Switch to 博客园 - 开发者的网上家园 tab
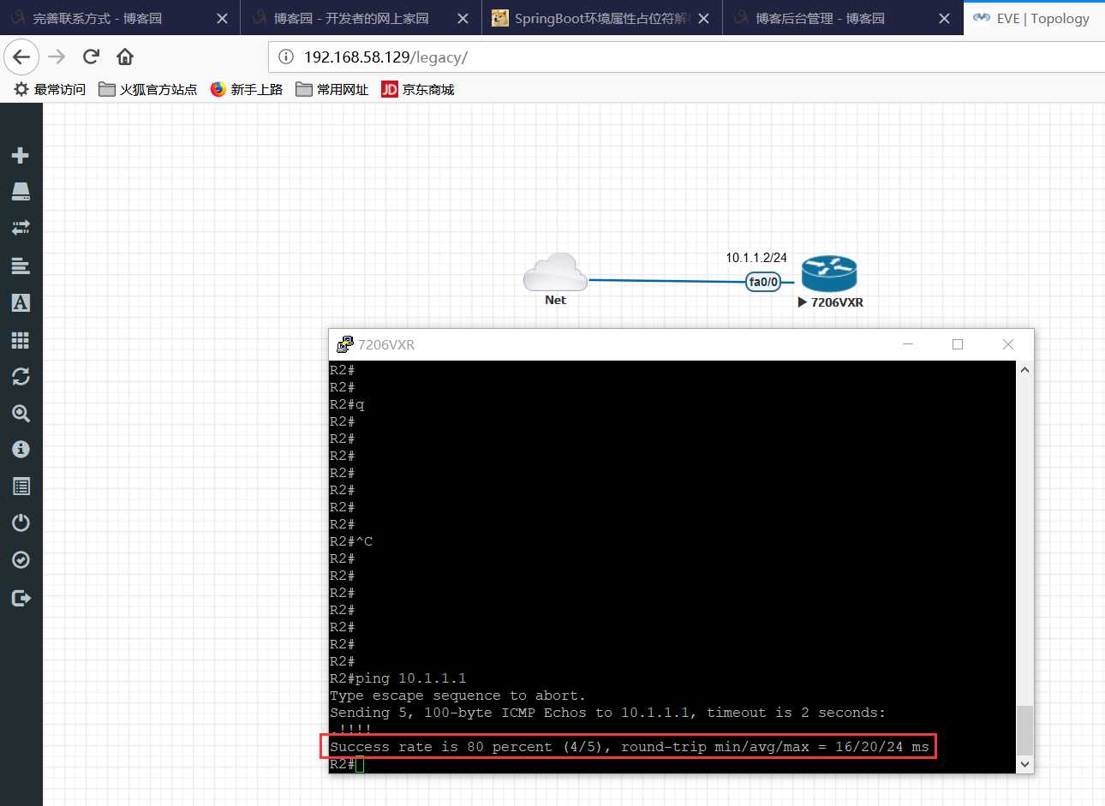The height and width of the screenshot is (806, 1105). (361, 18)
